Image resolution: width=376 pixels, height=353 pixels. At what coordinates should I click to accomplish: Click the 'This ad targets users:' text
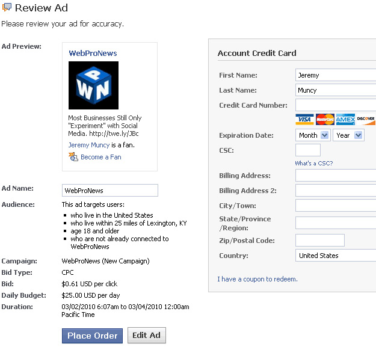93,204
